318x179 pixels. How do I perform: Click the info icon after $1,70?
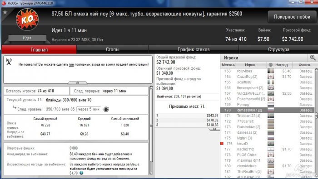(81, 173)
